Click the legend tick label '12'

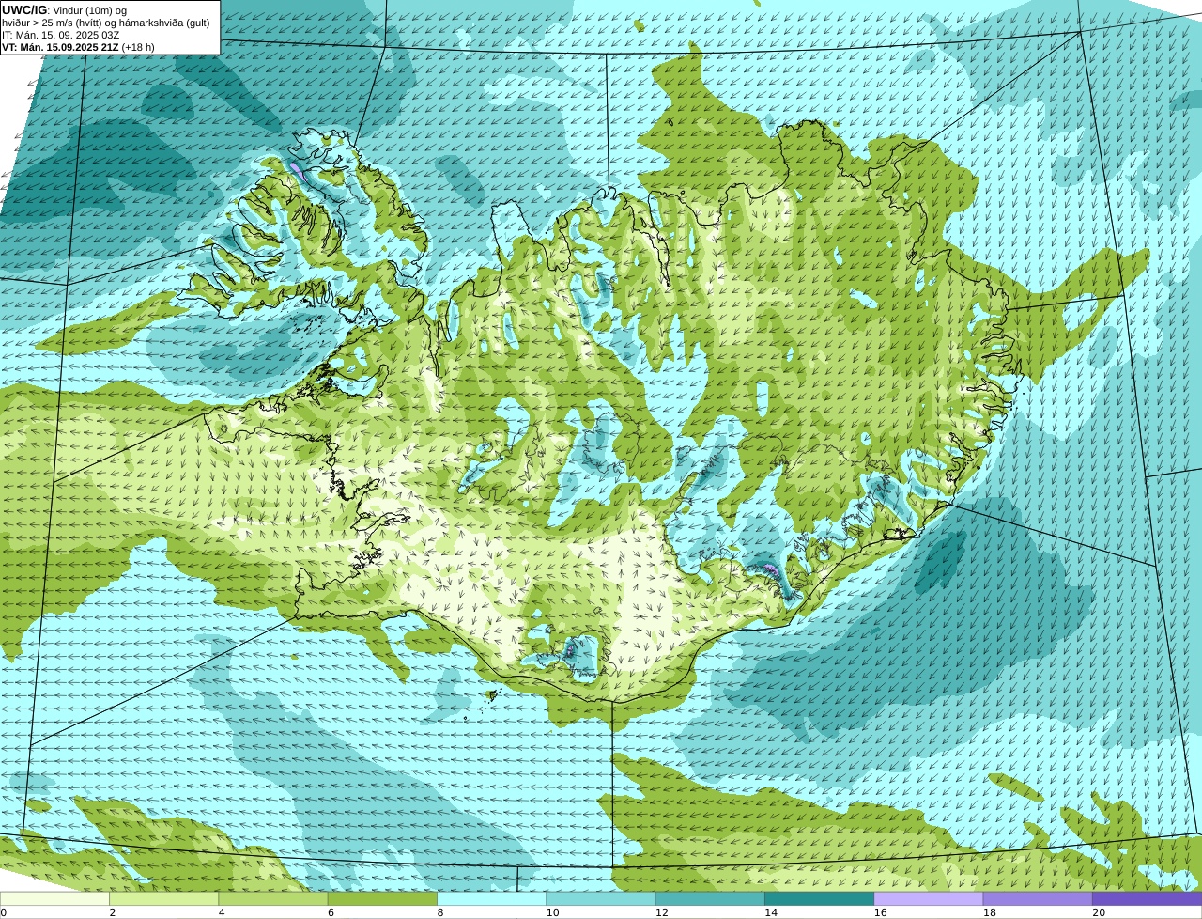pos(662,912)
